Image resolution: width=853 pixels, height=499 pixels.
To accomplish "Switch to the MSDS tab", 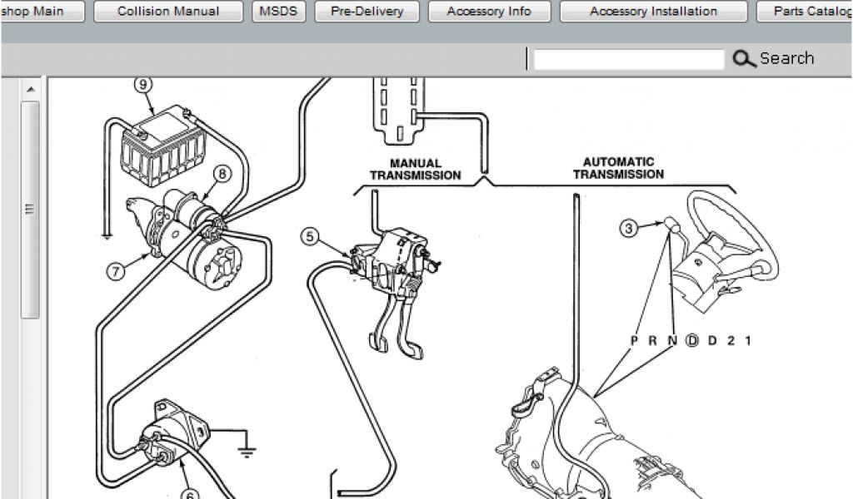I will click(279, 12).
